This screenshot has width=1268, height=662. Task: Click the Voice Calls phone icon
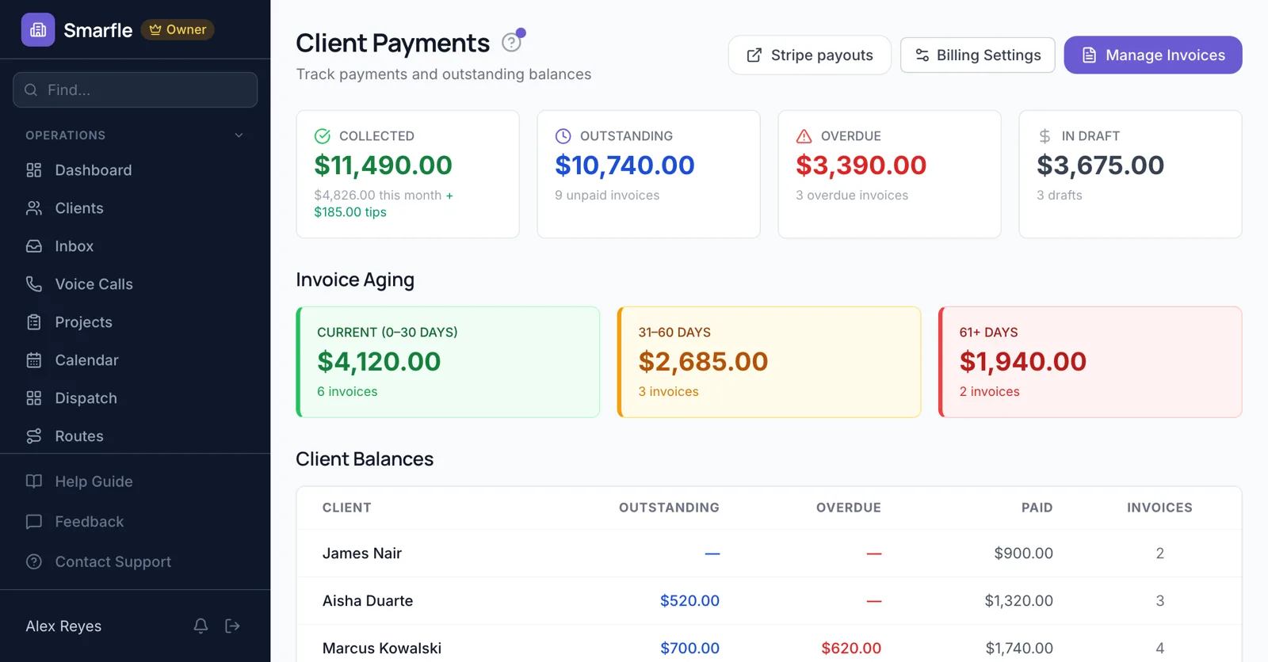click(x=34, y=284)
